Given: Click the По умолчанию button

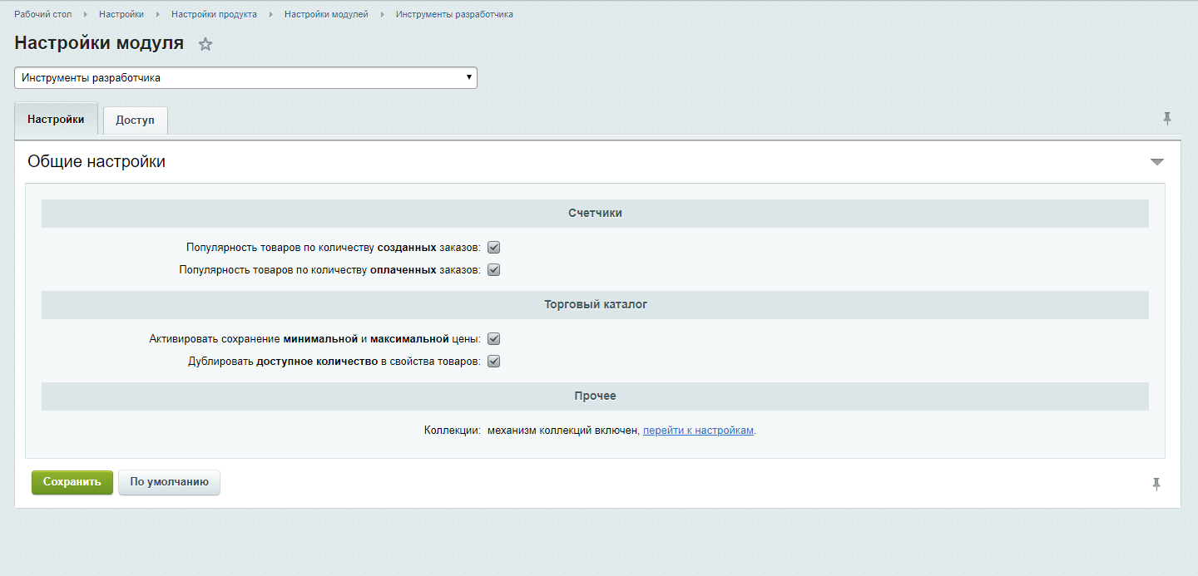Looking at the screenshot, I should point(169,482).
